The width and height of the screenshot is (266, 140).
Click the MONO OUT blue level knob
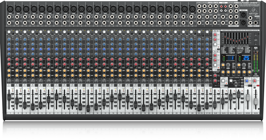click(x=247, y=81)
